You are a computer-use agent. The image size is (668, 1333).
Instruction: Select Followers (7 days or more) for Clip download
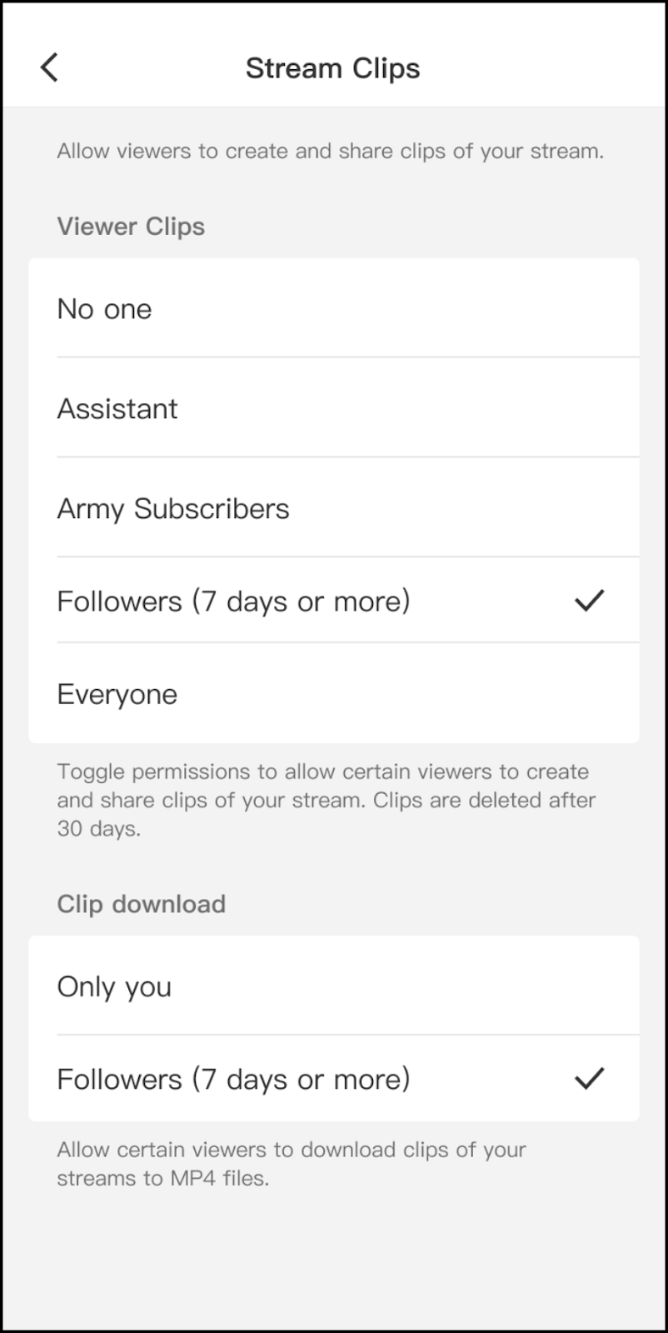click(x=233, y=1079)
